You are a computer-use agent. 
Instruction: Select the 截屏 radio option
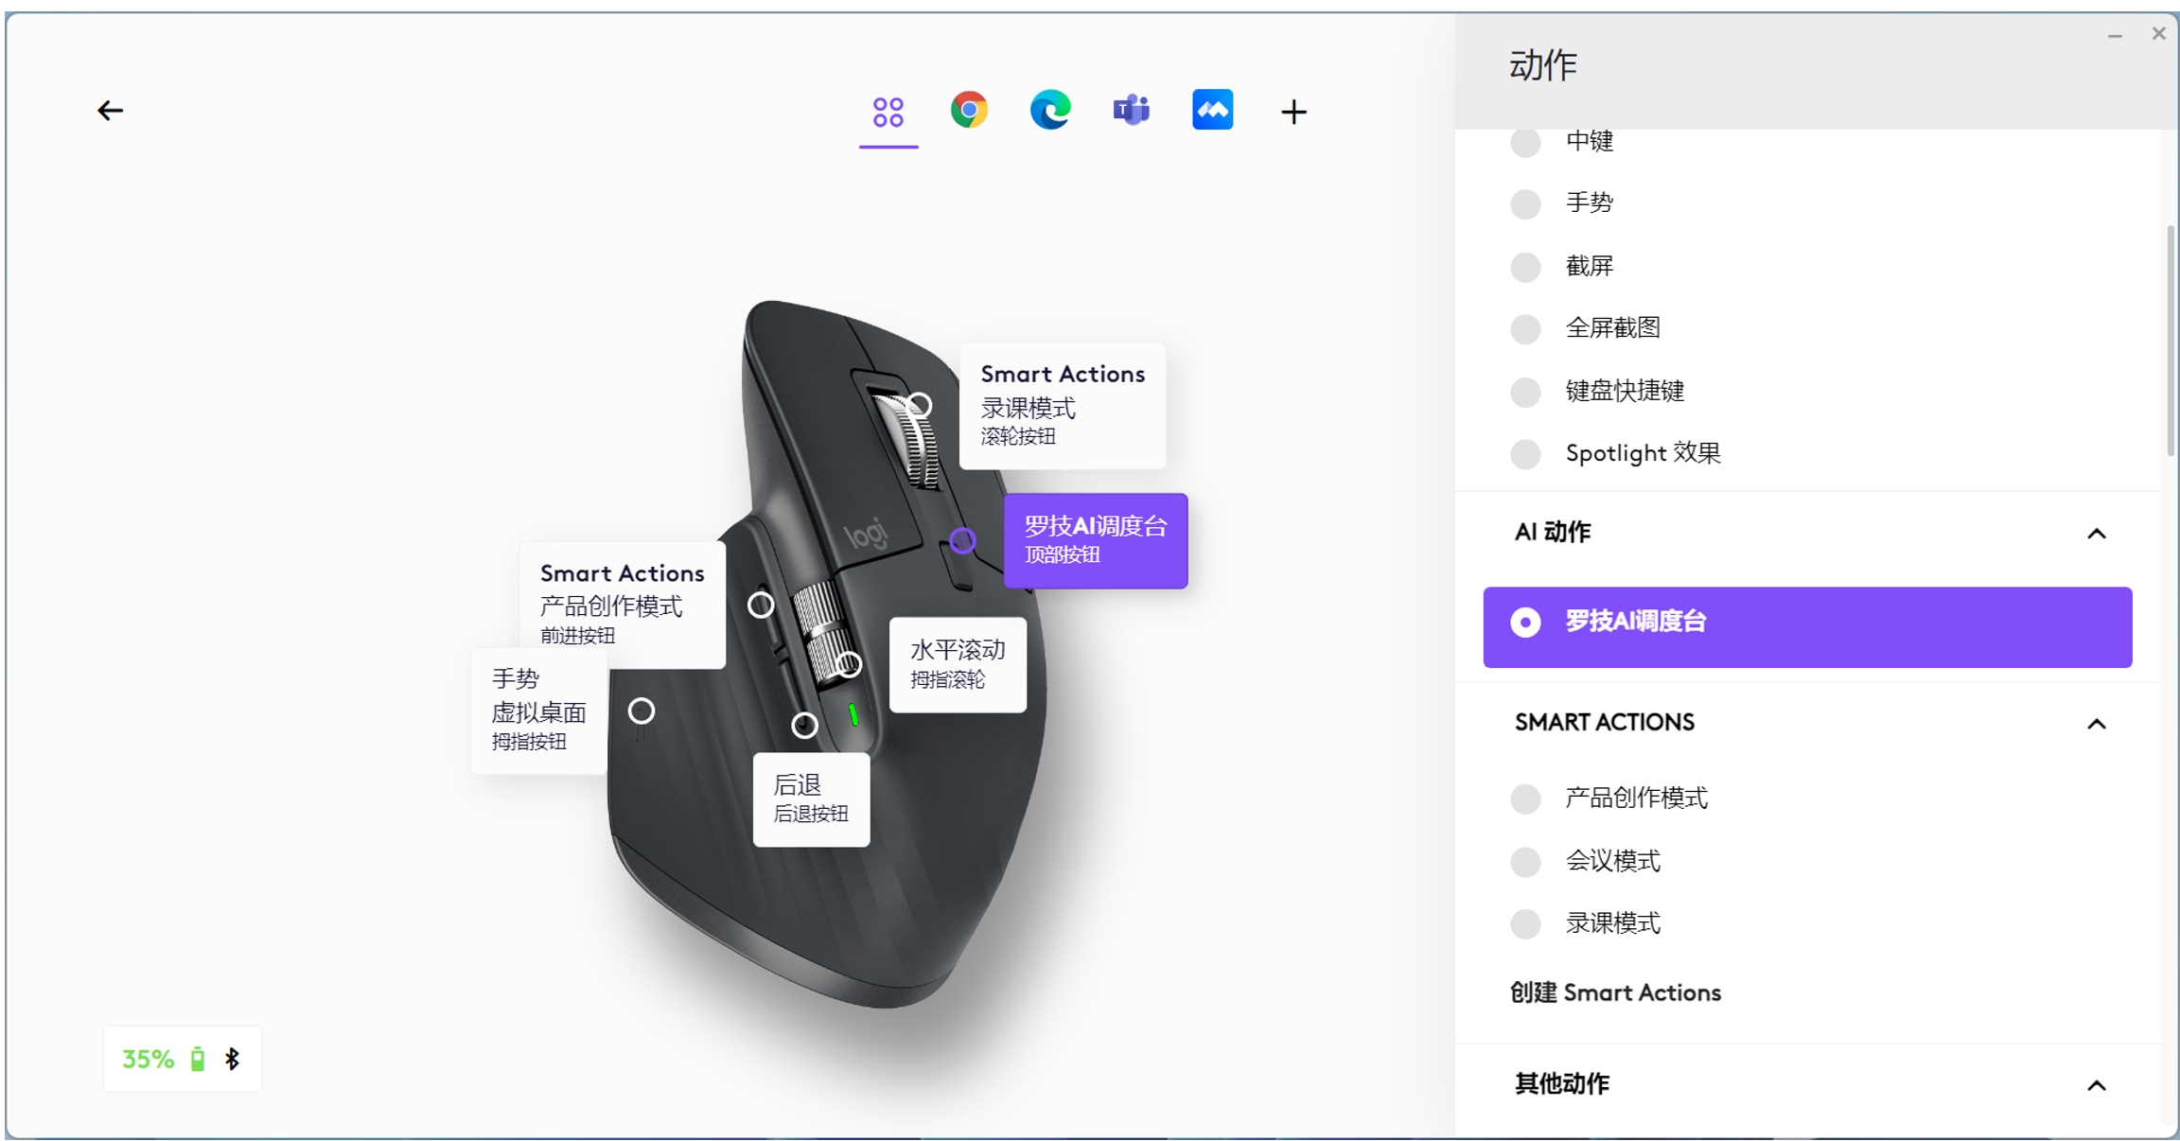1525,267
